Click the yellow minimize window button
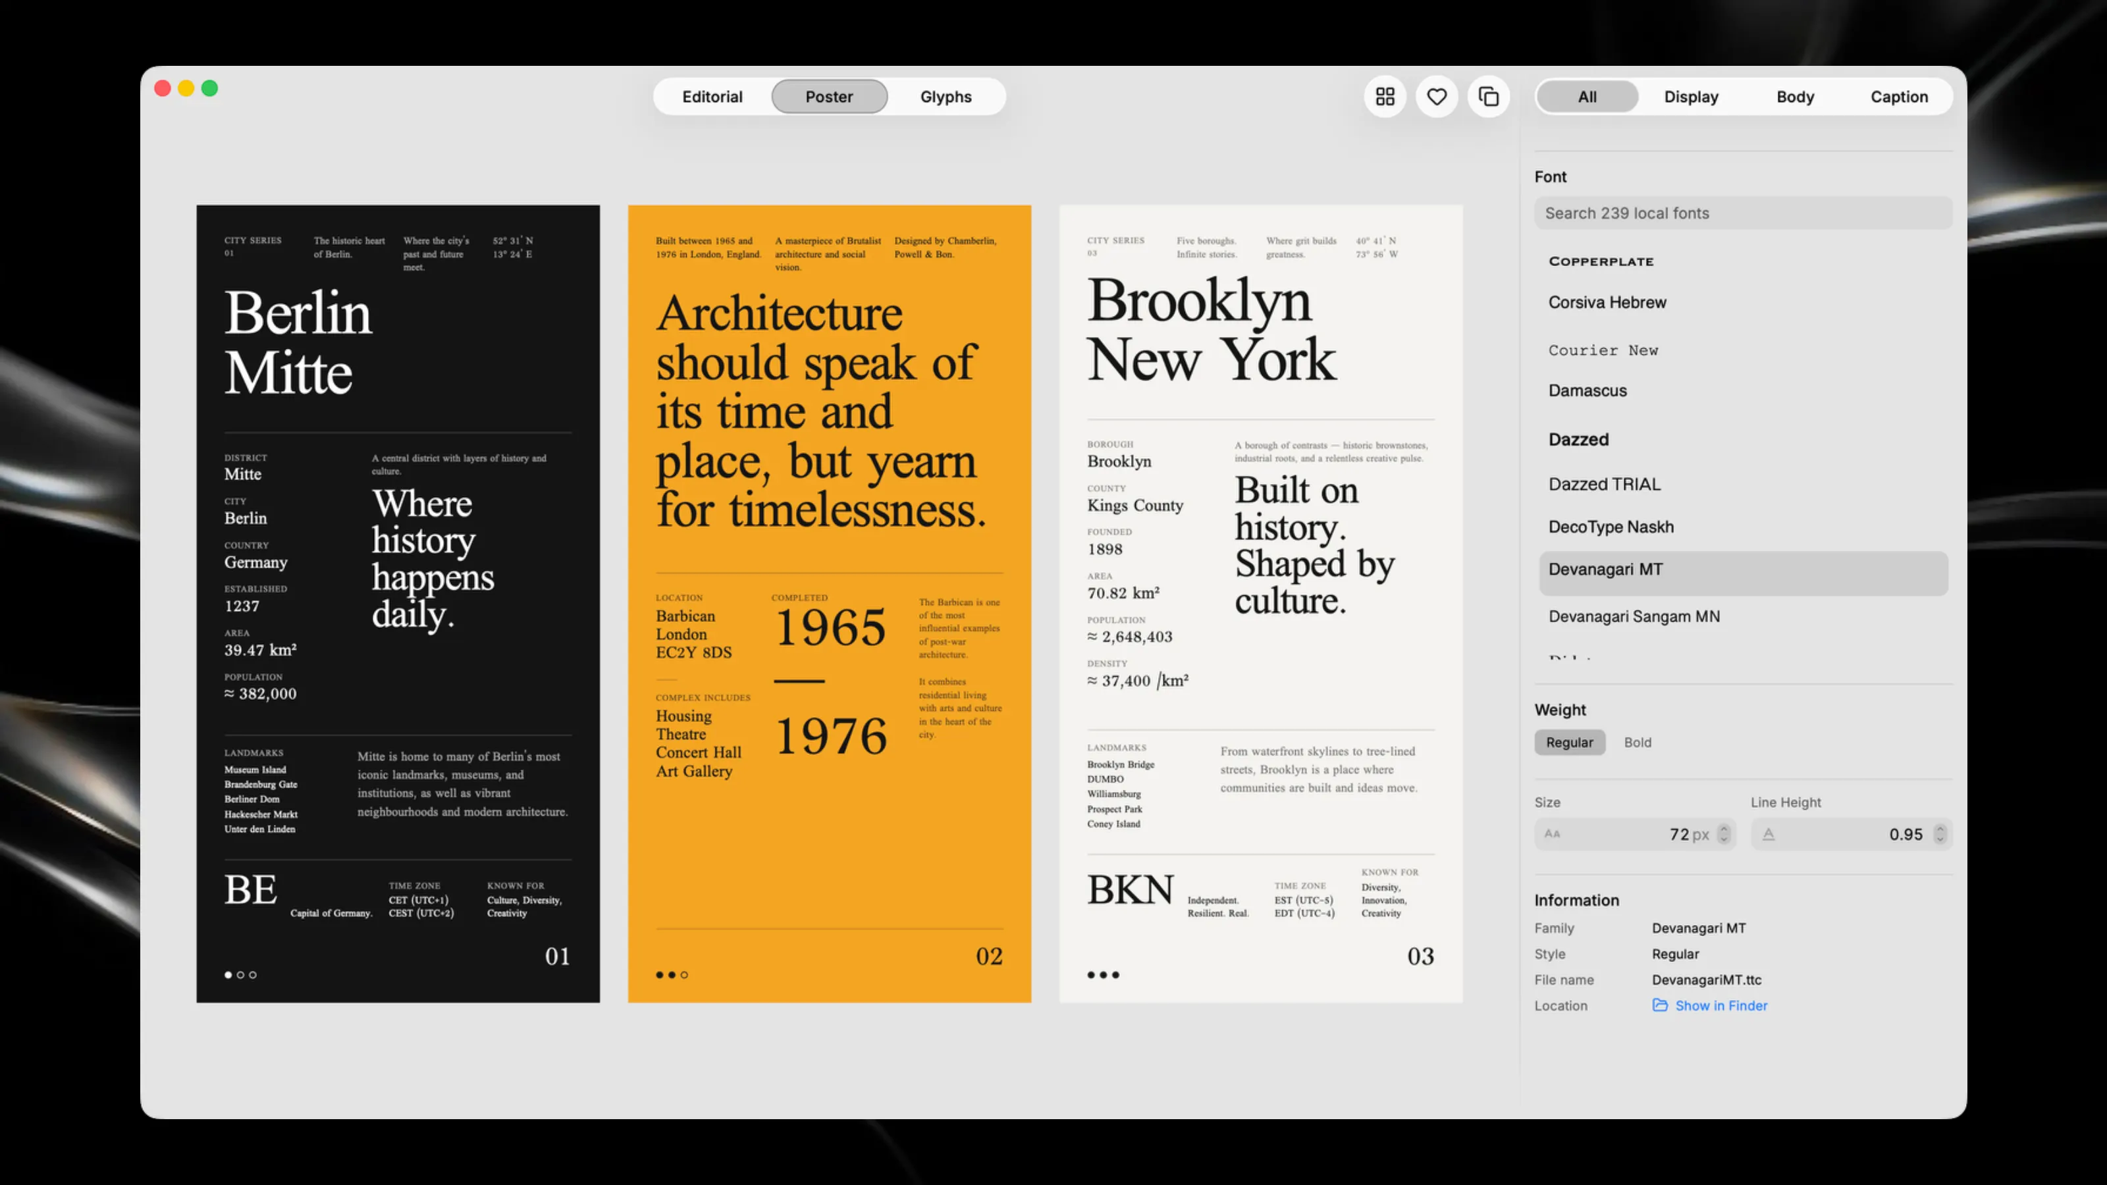The width and height of the screenshot is (2107, 1185). tap(186, 88)
